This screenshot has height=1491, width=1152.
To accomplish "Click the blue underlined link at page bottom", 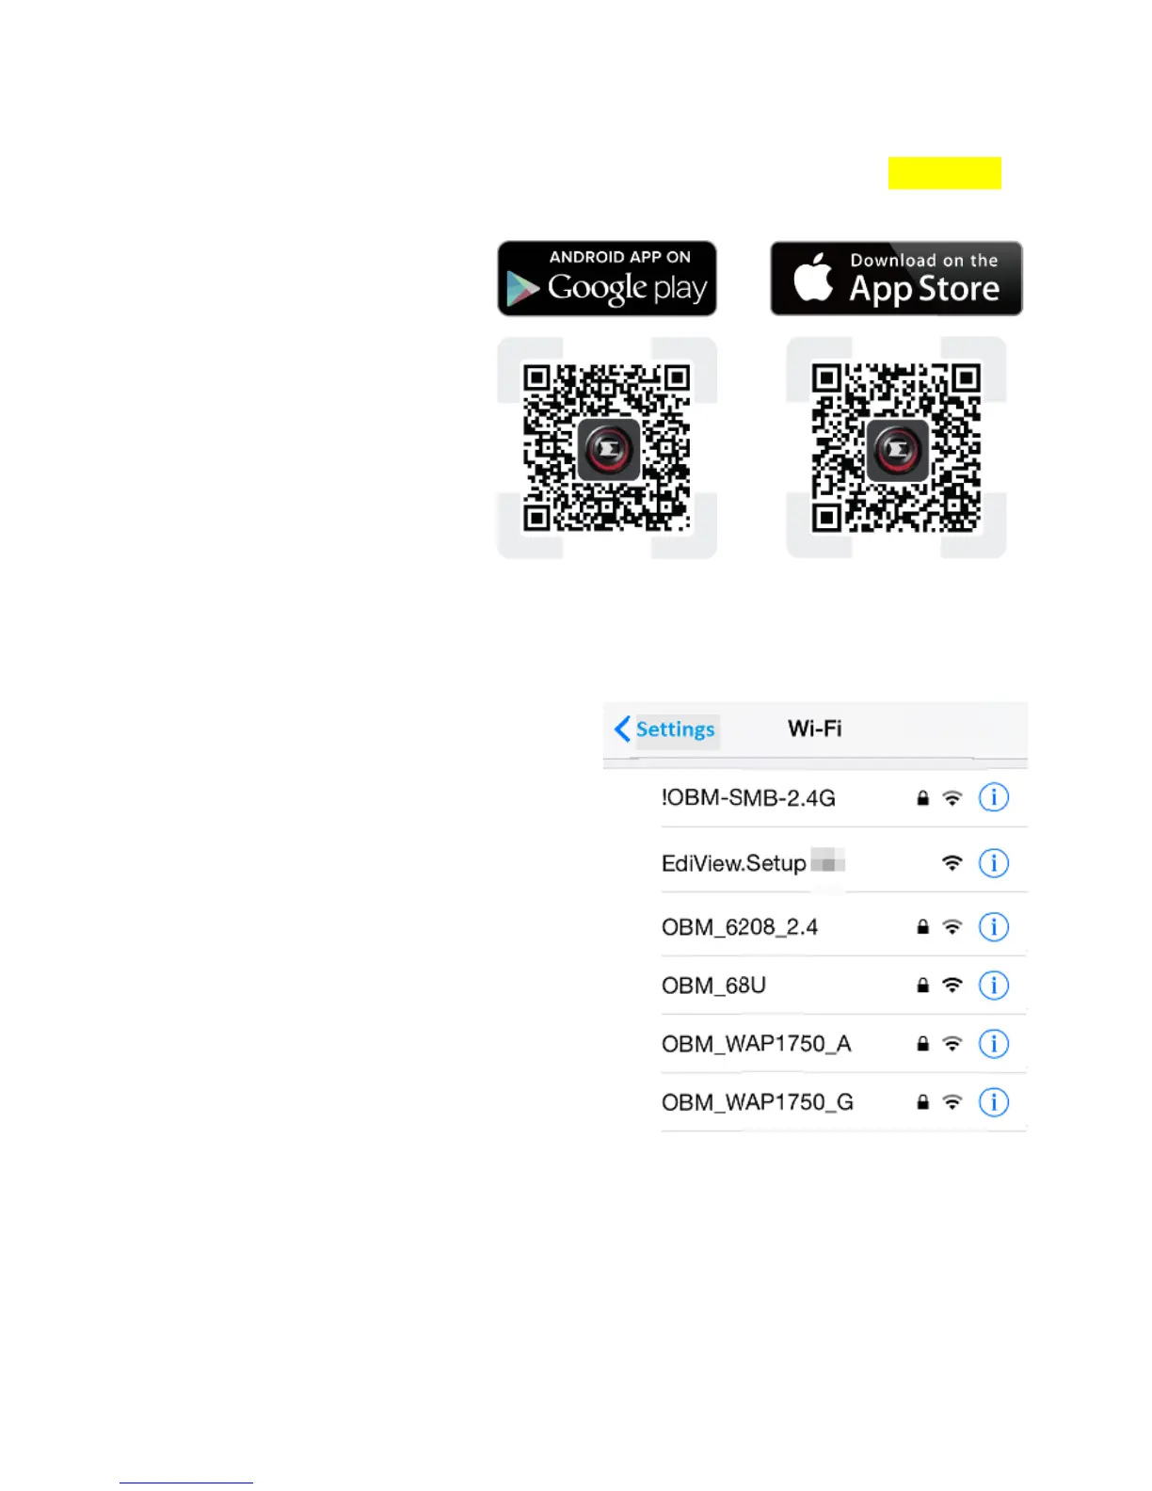I will [x=185, y=1483].
